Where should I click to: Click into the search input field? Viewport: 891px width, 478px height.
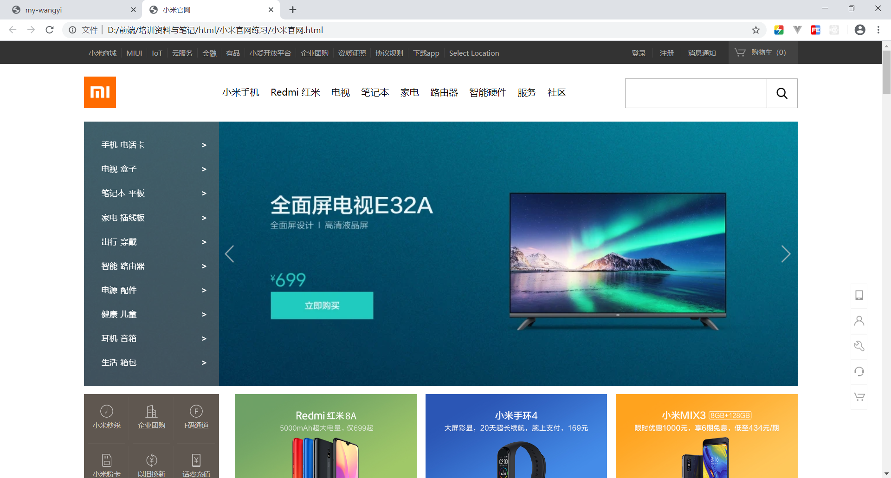[696, 93]
